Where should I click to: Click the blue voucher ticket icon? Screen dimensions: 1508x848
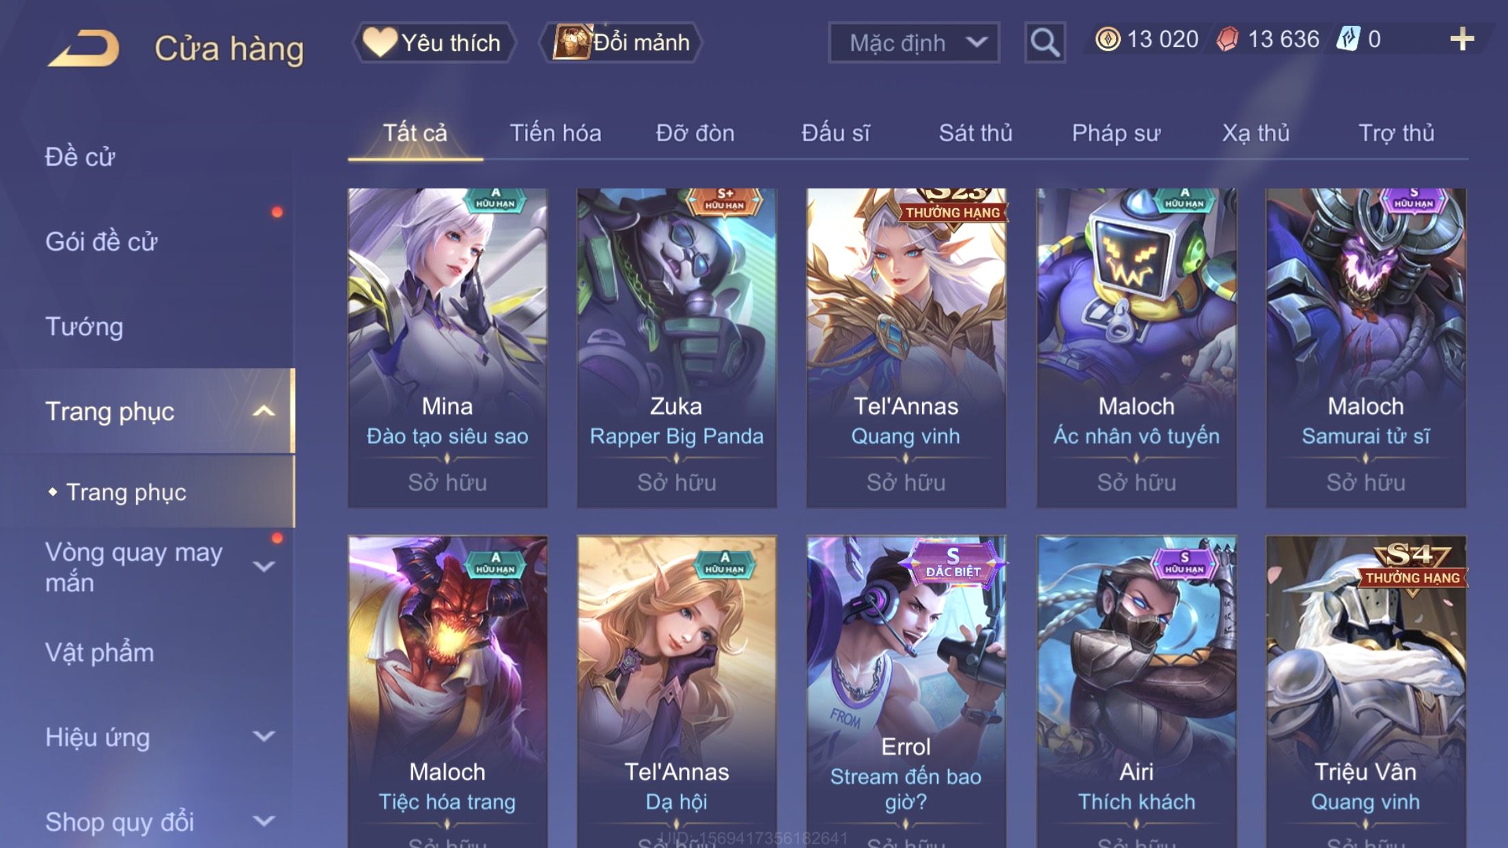1348,39
